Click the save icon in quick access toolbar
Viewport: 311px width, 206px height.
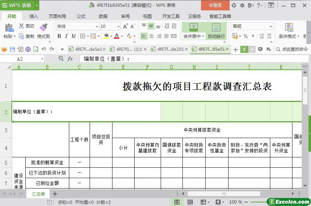[12, 49]
